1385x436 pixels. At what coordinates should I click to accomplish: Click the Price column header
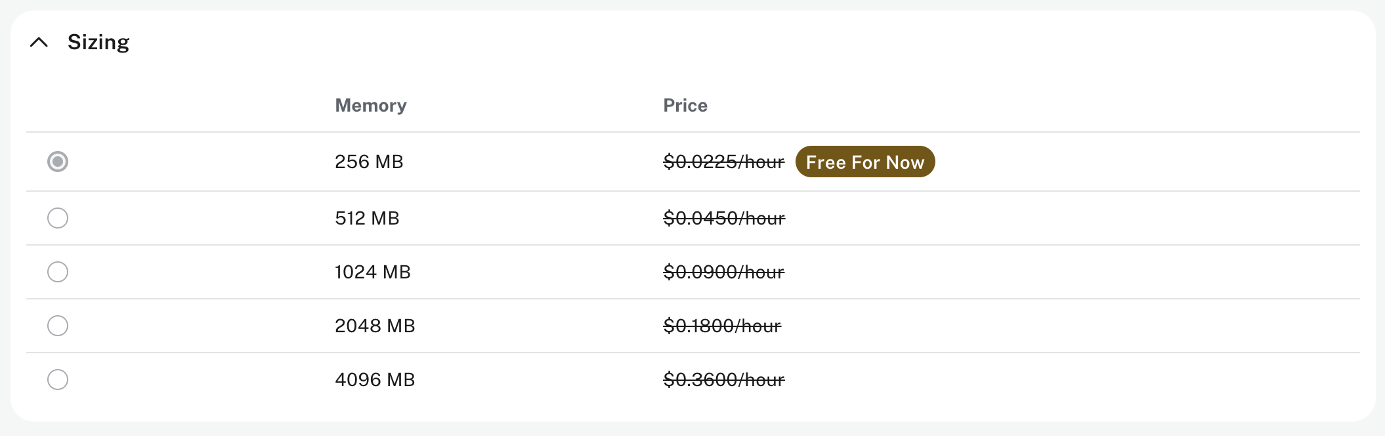685,106
